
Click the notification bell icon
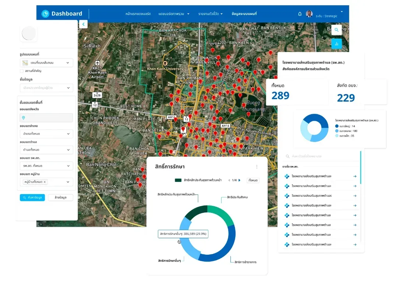coord(300,14)
